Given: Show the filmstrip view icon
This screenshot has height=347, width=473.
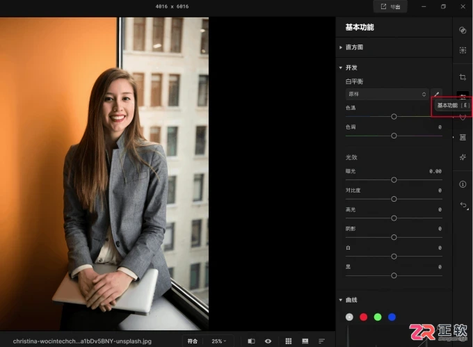Looking at the screenshot, I should pos(305,341).
